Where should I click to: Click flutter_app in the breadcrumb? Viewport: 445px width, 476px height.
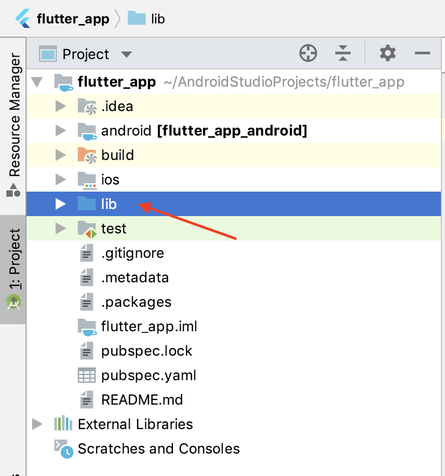pos(73,19)
